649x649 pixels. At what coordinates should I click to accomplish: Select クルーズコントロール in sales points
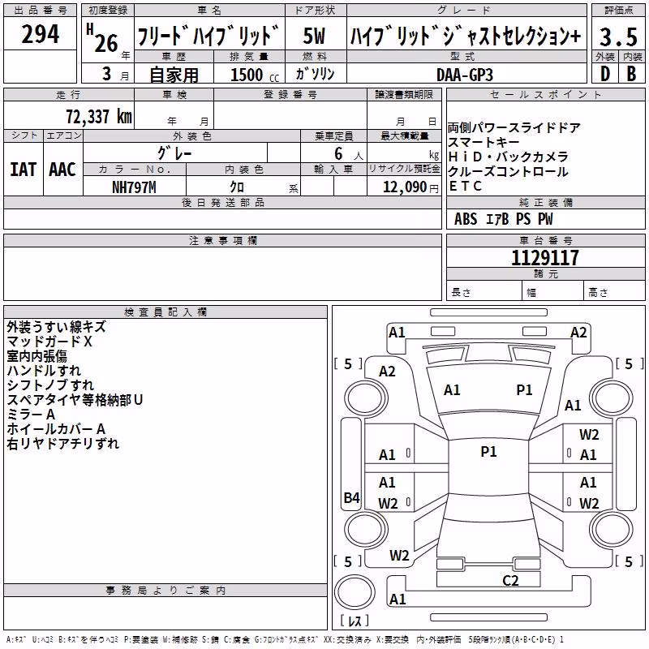tap(508, 171)
